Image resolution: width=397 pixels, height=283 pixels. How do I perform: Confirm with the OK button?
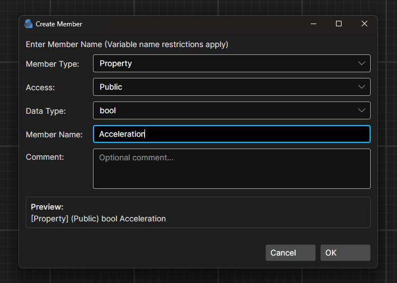(345, 253)
